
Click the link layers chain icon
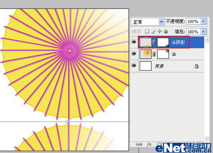[139, 144]
